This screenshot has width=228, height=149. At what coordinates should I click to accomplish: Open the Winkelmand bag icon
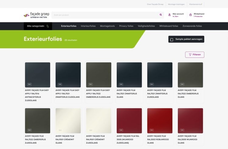[191, 15]
